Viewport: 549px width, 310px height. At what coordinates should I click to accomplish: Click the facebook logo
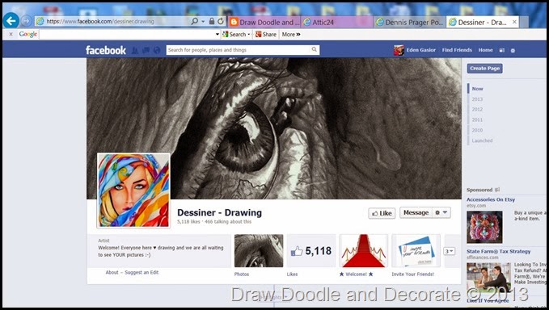point(106,50)
